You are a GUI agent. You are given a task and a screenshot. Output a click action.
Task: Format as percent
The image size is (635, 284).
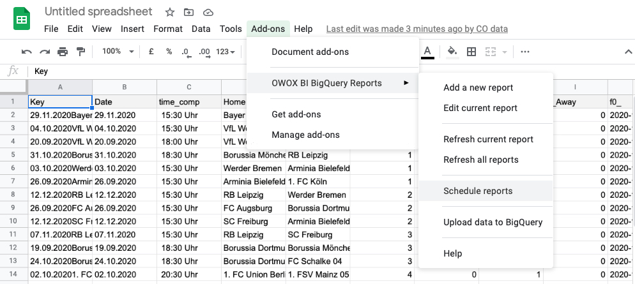coord(169,52)
